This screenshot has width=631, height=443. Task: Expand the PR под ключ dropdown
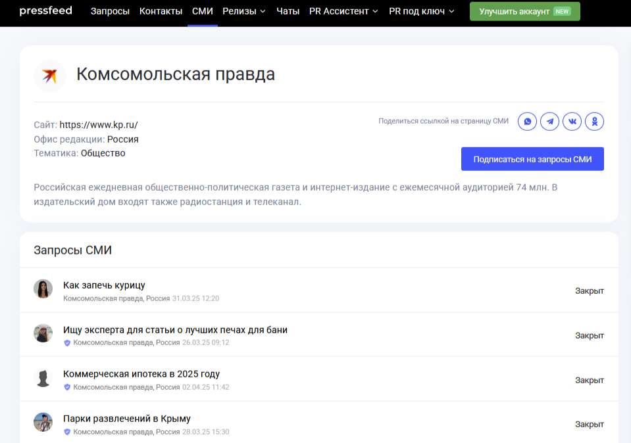click(x=421, y=11)
